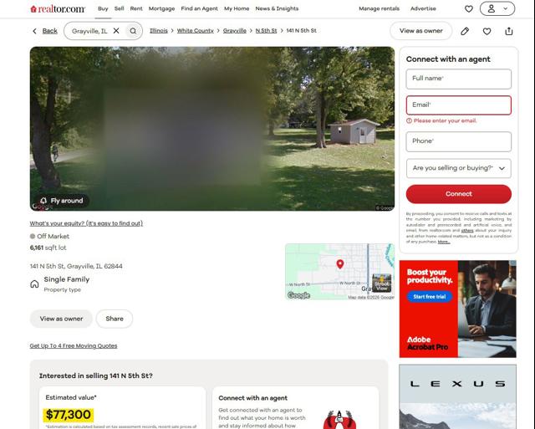Click the Single Family property type
Image resolution: width=535 pixels, height=429 pixels.
click(67, 279)
